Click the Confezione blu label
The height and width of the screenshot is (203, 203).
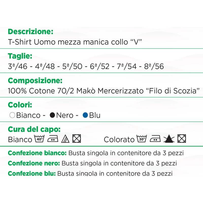click(32, 173)
